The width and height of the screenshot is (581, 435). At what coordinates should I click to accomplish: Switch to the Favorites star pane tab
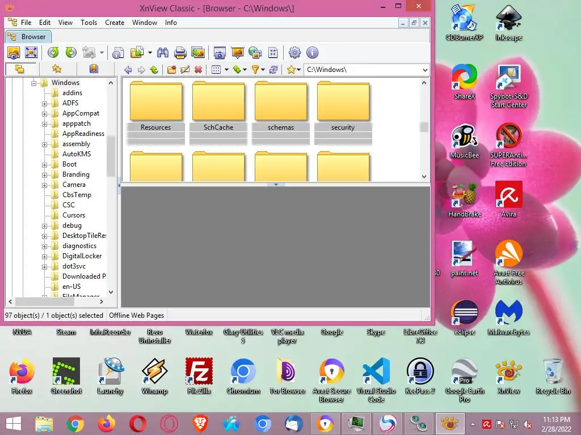[57, 69]
